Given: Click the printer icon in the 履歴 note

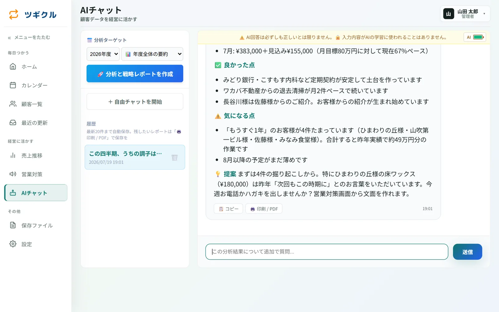Looking at the screenshot, I should click(179, 132).
